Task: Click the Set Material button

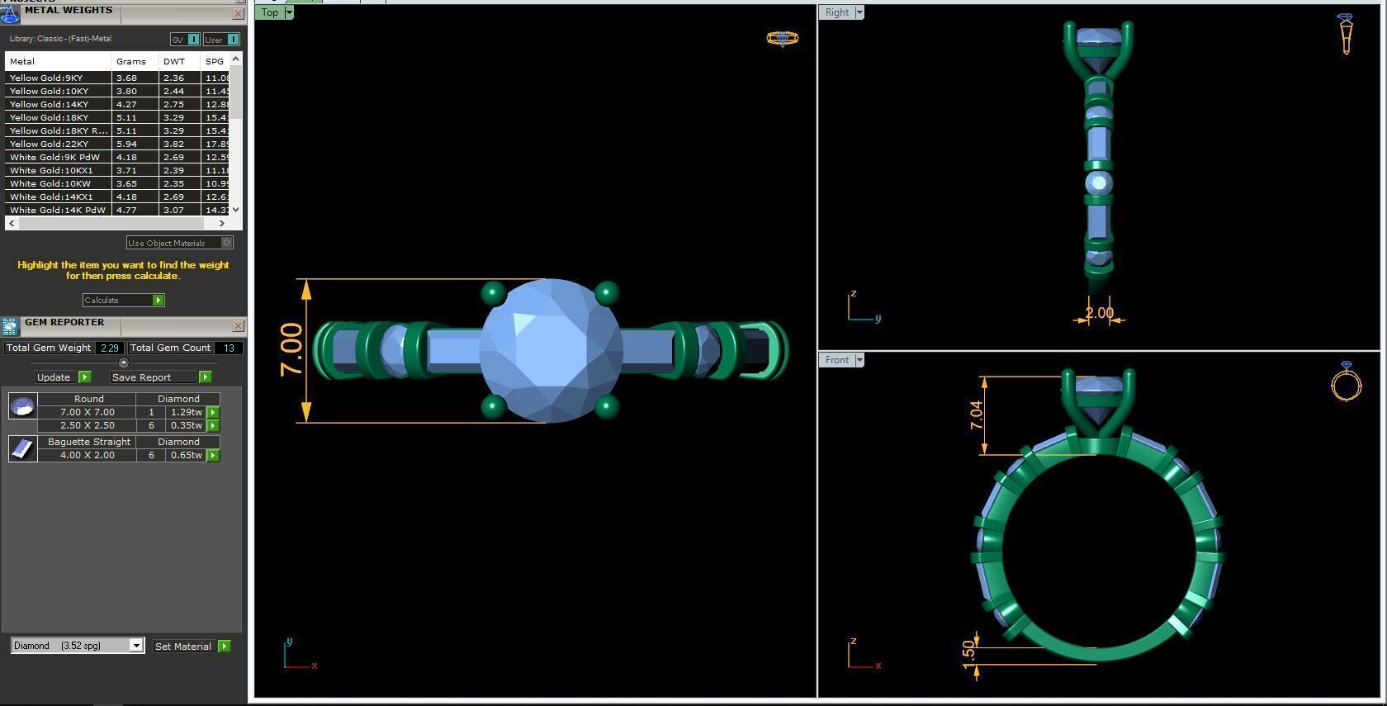Action: 183,647
